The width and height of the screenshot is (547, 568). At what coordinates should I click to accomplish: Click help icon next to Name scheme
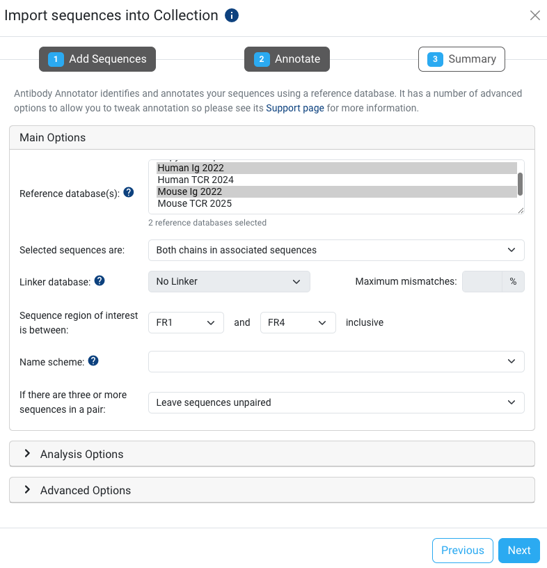(x=93, y=361)
